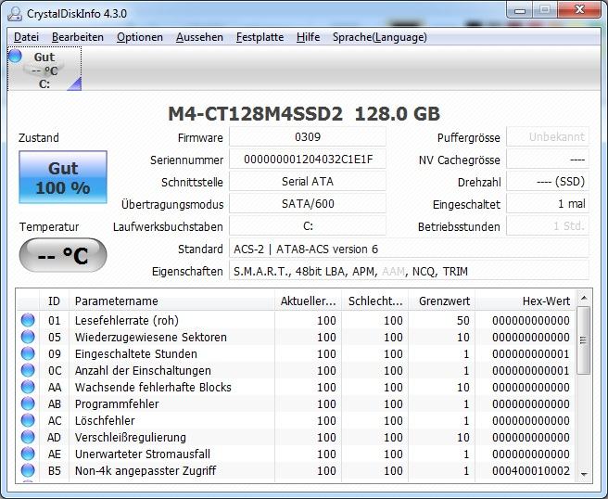The height and width of the screenshot is (499, 608).
Task: Open the Sprache(Language) menu
Action: 380,37
